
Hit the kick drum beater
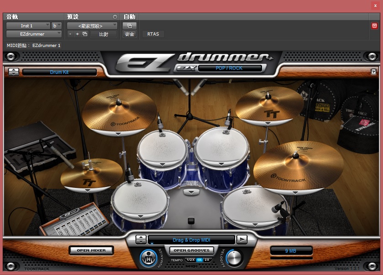(191, 221)
